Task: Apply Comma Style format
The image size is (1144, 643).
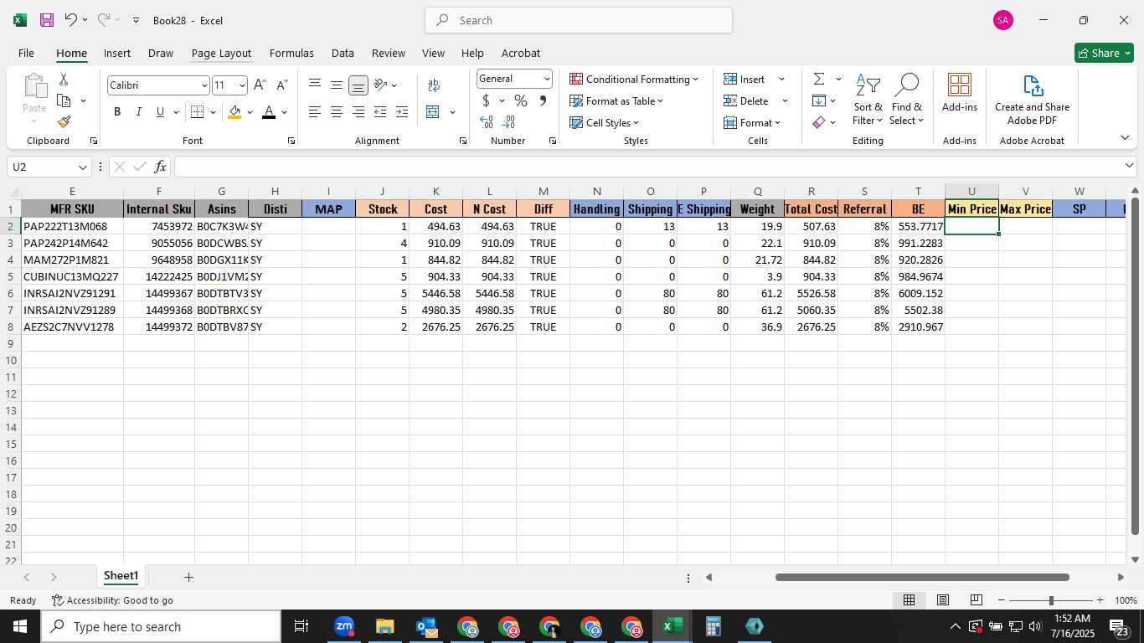Action: click(x=543, y=100)
